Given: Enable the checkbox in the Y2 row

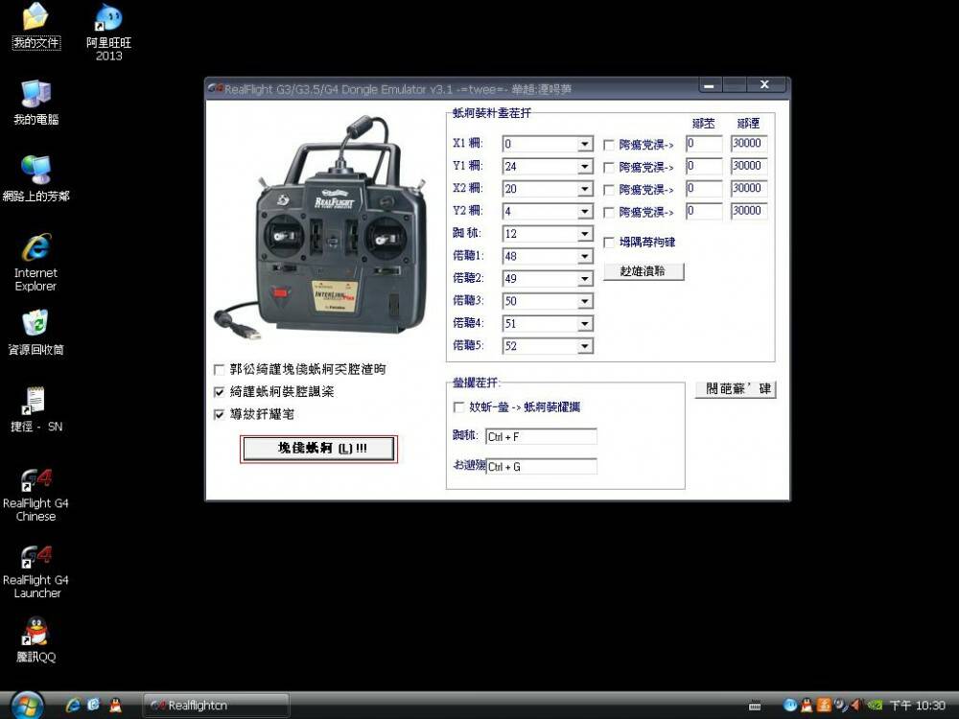Looking at the screenshot, I should 609,213.
